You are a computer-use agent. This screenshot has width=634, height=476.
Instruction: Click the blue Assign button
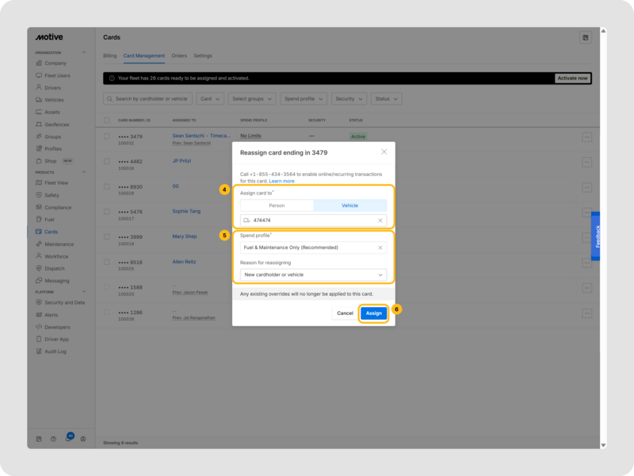pos(373,313)
